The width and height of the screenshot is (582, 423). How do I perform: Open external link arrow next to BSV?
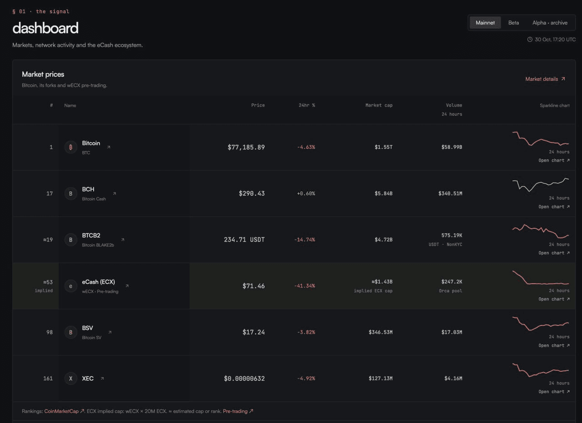[110, 332]
